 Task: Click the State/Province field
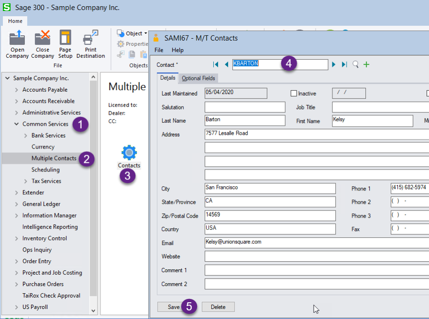270,202
